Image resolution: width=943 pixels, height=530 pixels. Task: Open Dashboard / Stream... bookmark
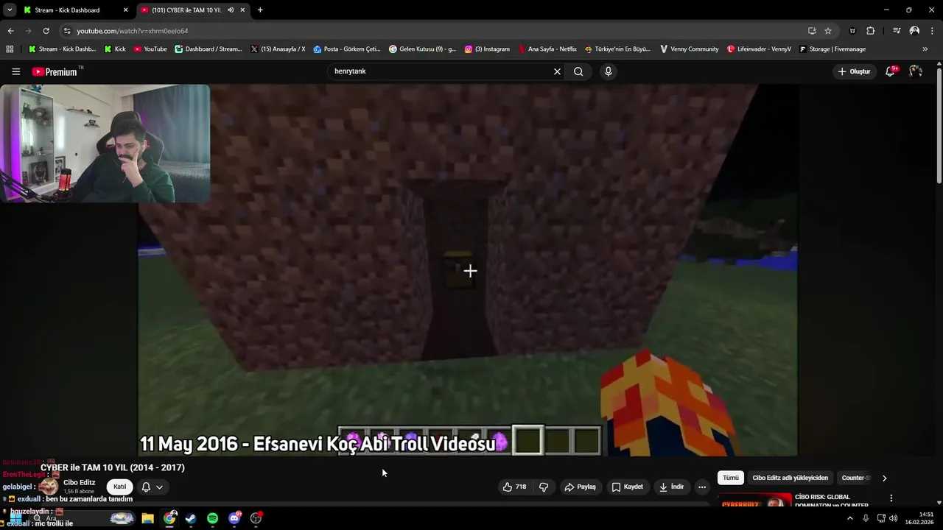208,49
